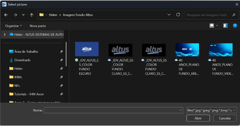Click the Cancelar button
Screen dimensions: 240x126
click(225, 118)
